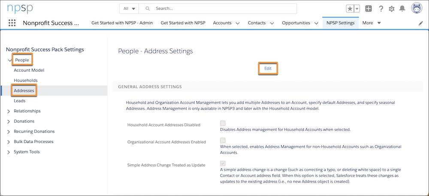Open the Notifications bell icon
The height and width of the screenshot is (196, 429).
[x=402, y=9]
